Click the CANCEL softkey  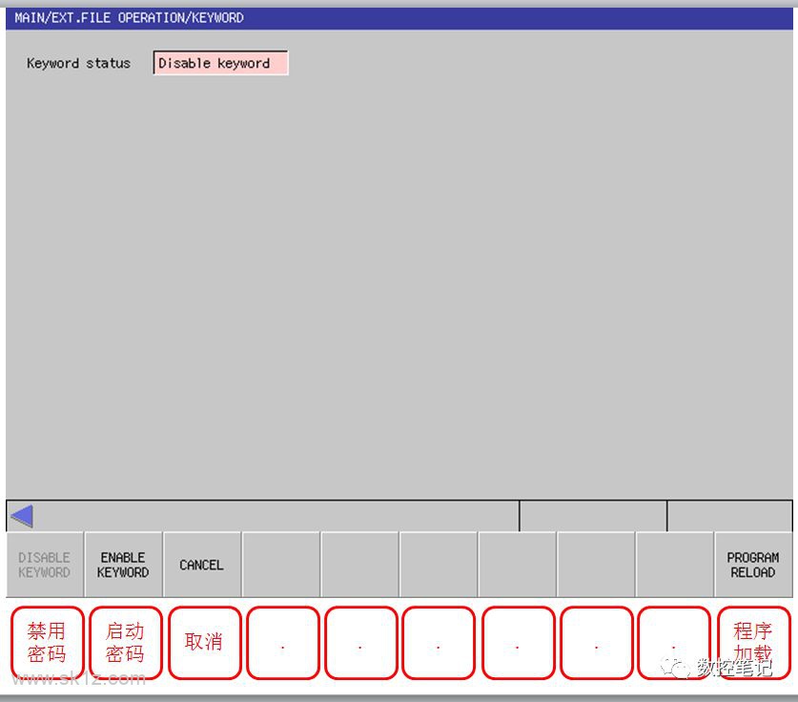click(201, 565)
